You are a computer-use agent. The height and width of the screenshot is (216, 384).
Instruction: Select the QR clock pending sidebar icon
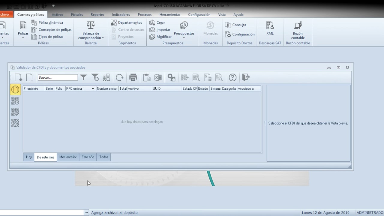(x=15, y=101)
